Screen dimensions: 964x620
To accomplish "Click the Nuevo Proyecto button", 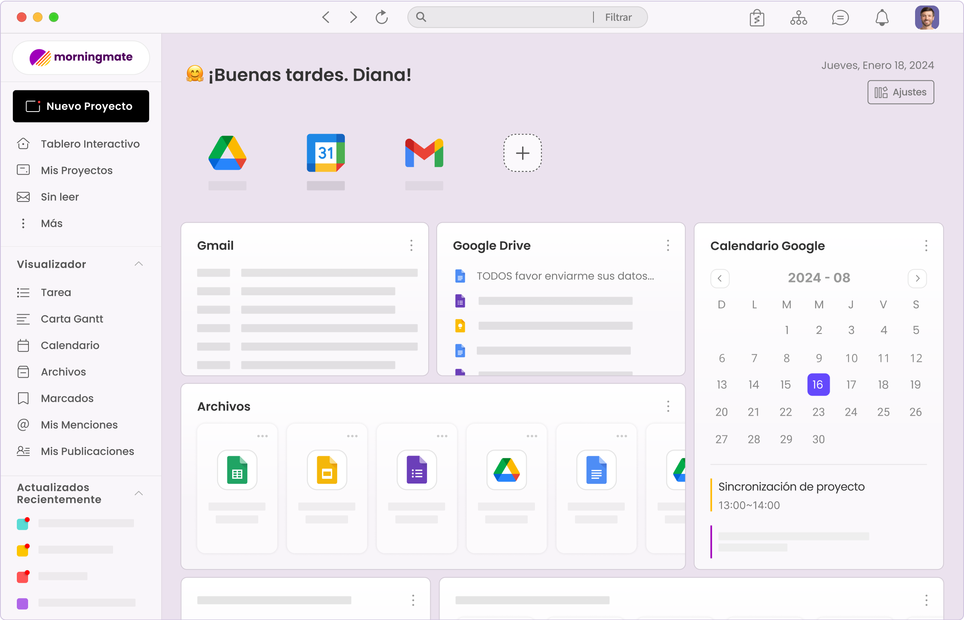I will pyautogui.click(x=81, y=106).
